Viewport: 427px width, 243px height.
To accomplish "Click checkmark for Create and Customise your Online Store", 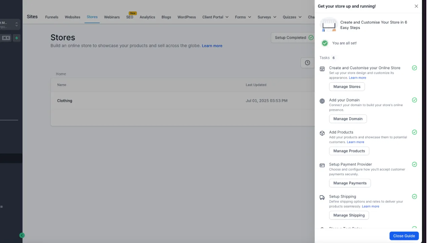I will pos(415,68).
